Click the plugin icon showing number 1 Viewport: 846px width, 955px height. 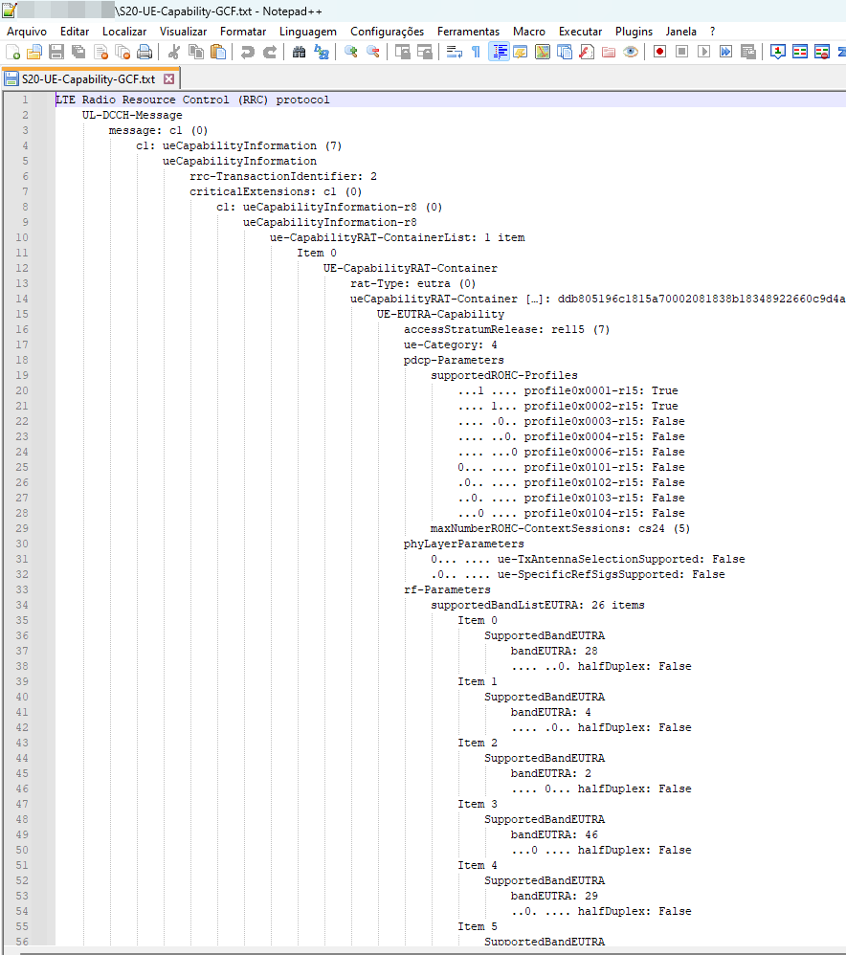pyautogui.click(x=778, y=53)
